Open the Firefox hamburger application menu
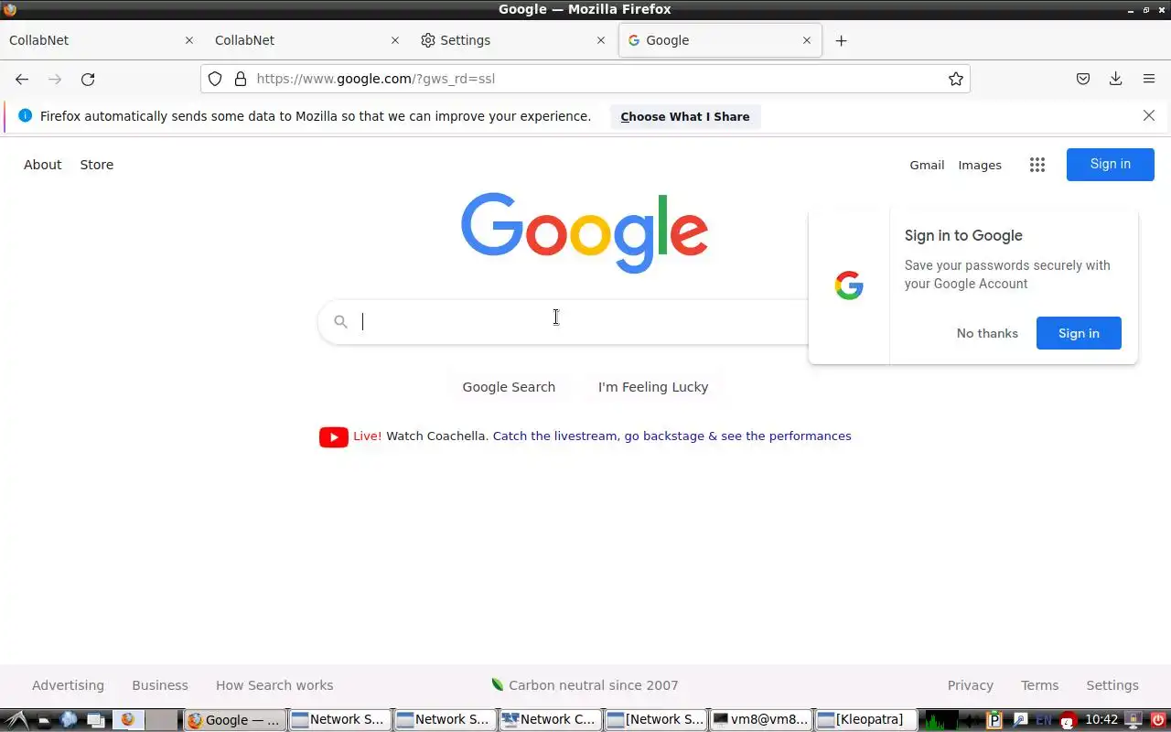Image resolution: width=1171 pixels, height=732 pixels. tap(1149, 79)
